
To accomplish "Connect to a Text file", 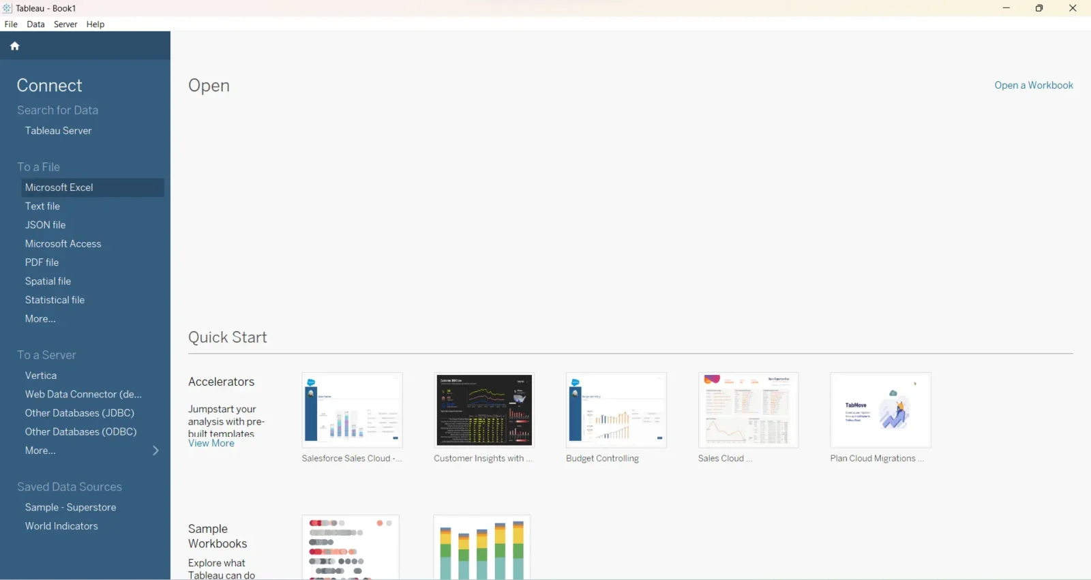I will [43, 206].
